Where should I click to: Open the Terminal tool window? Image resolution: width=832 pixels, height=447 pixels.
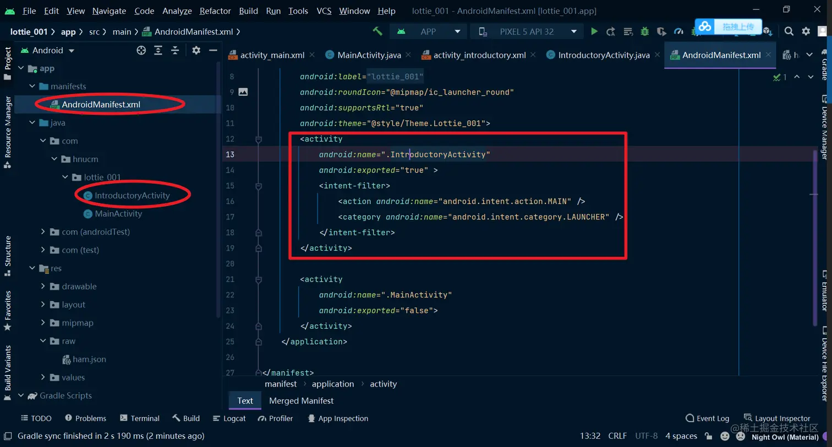tap(140, 418)
